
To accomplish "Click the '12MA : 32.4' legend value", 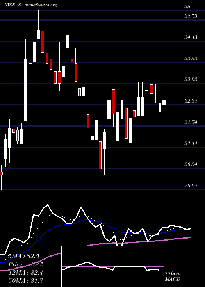I will tap(25, 273).
